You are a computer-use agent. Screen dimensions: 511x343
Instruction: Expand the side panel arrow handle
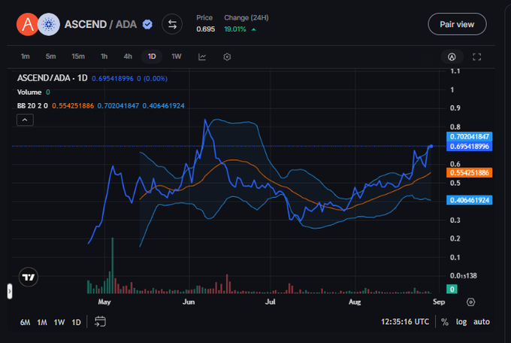point(10,291)
